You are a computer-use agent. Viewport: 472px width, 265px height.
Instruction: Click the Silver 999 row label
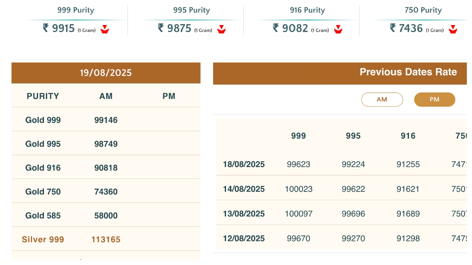(43, 239)
